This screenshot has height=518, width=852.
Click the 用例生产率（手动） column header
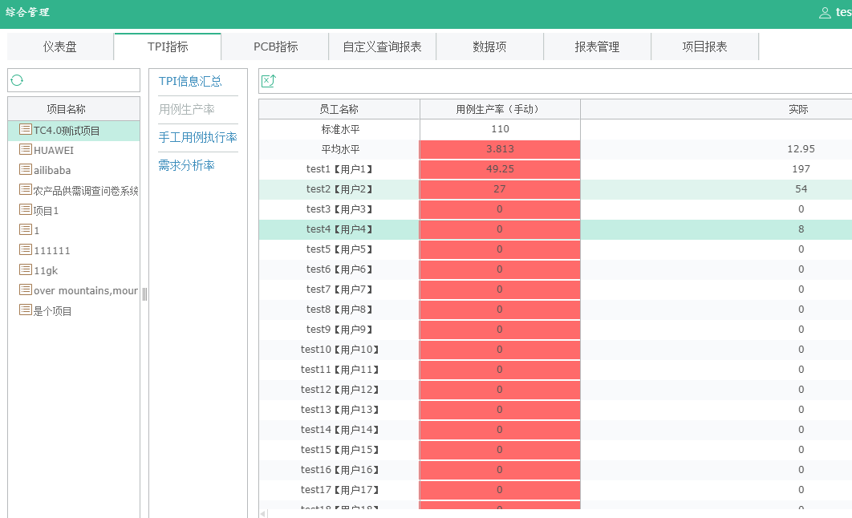click(x=500, y=109)
